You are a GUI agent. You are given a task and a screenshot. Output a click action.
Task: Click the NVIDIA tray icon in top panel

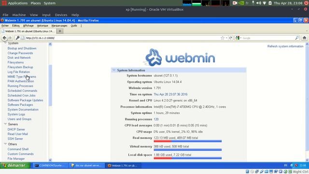coord(241,3)
